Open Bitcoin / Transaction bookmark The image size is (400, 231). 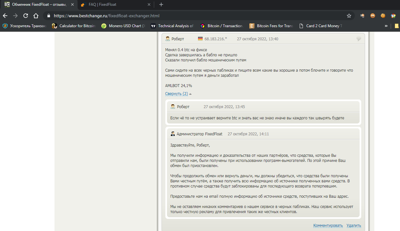[x=222, y=26]
